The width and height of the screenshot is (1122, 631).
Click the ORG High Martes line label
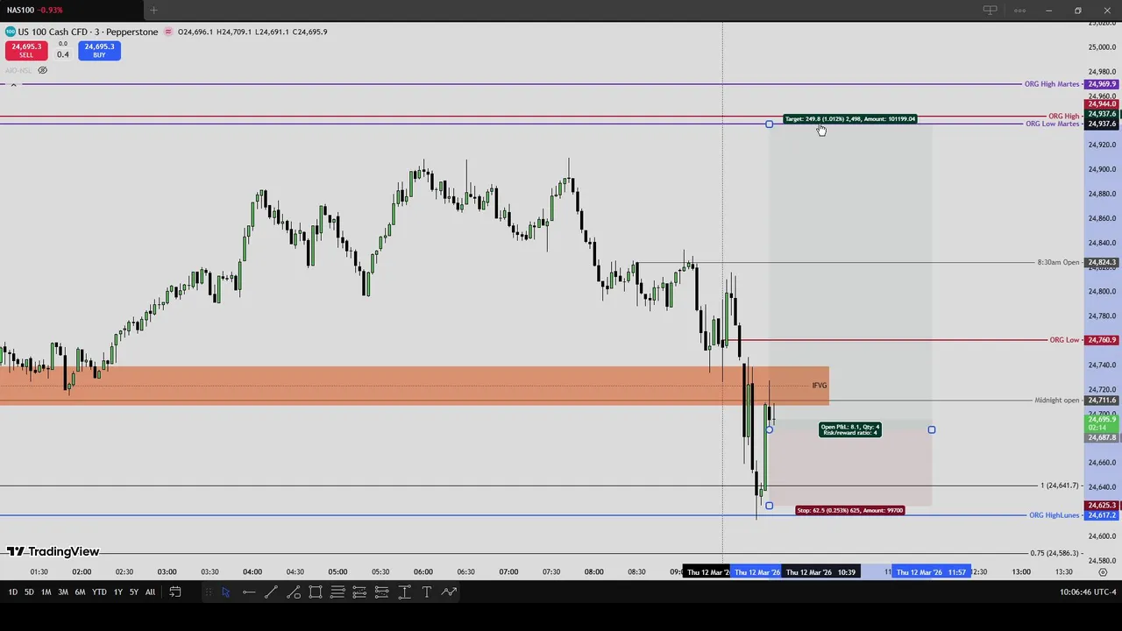[x=1052, y=84]
